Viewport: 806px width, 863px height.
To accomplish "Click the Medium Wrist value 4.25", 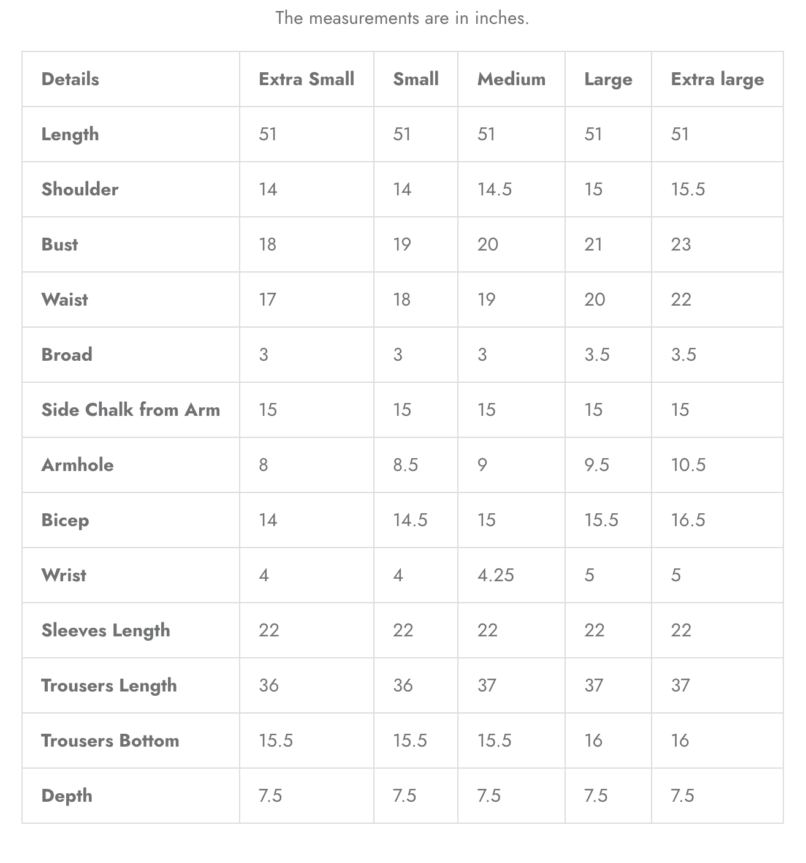I will click(495, 575).
